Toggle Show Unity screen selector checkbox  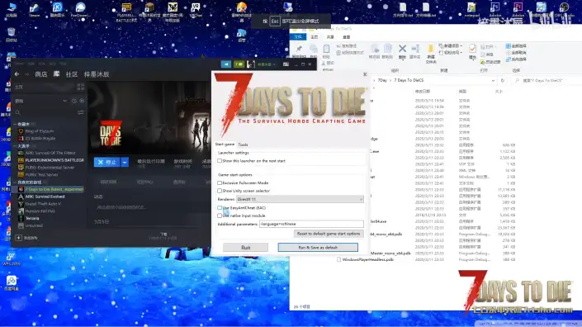pyautogui.click(x=220, y=191)
